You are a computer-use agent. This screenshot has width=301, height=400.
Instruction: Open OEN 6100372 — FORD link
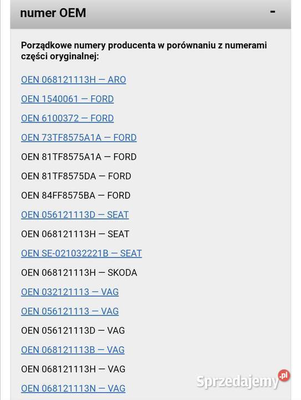pyautogui.click(x=68, y=118)
